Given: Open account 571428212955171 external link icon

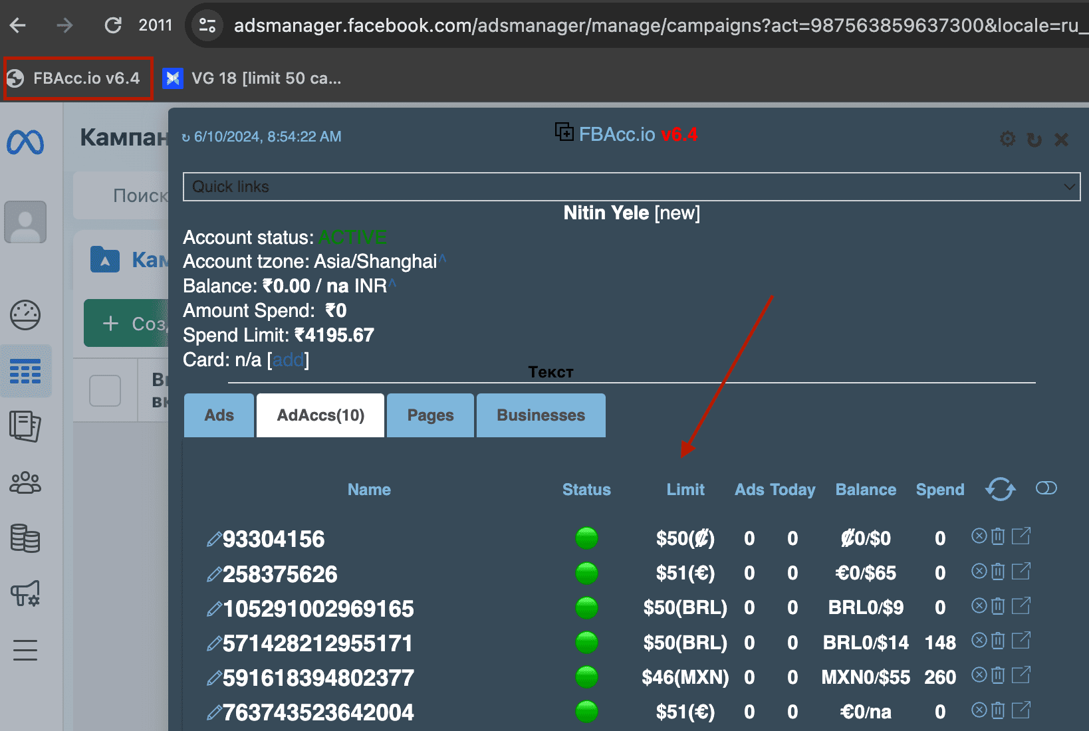Looking at the screenshot, I should tap(1021, 640).
